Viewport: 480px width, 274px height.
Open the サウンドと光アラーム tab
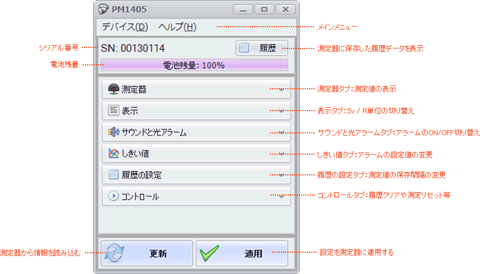pyautogui.click(x=196, y=132)
